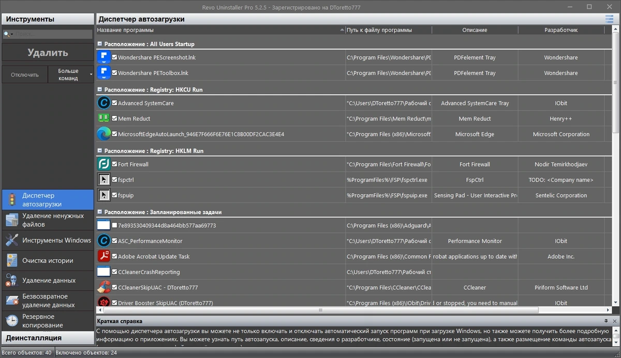Toggle fspctrl checkbox

tap(115, 180)
